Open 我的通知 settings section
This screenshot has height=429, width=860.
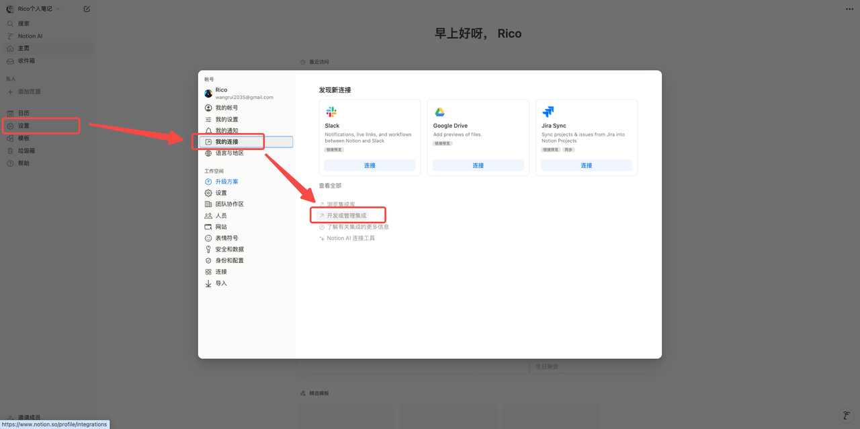tap(226, 130)
